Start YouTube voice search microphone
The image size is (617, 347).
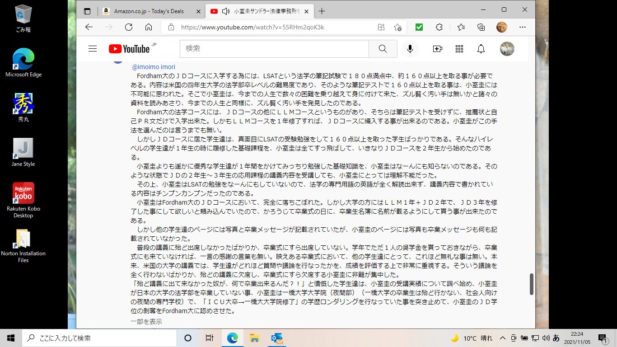[410, 49]
